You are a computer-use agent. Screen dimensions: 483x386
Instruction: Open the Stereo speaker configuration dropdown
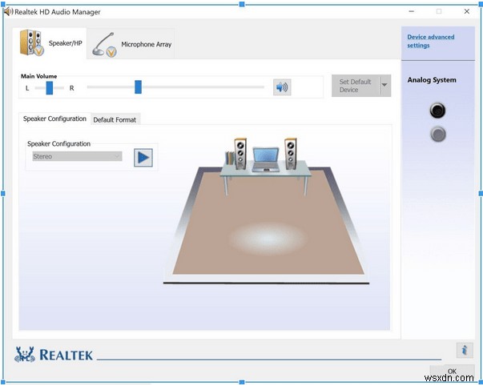(x=77, y=156)
